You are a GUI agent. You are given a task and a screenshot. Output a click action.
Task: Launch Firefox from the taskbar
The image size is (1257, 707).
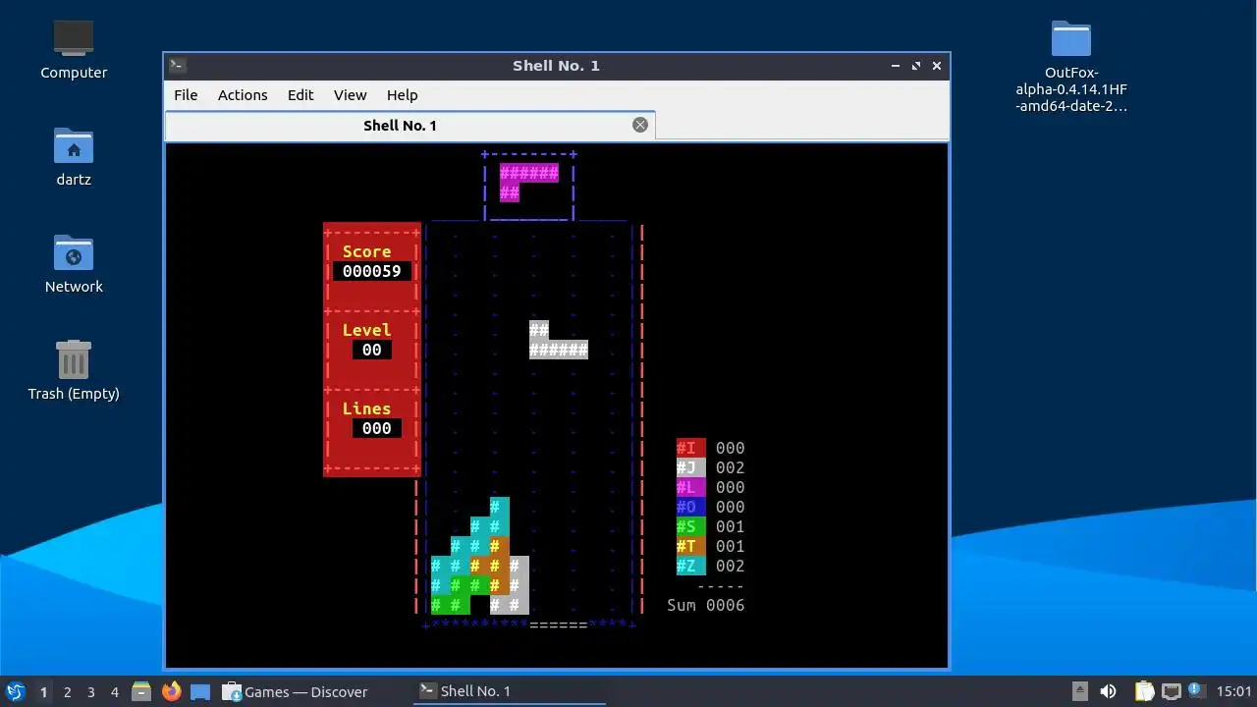click(171, 691)
